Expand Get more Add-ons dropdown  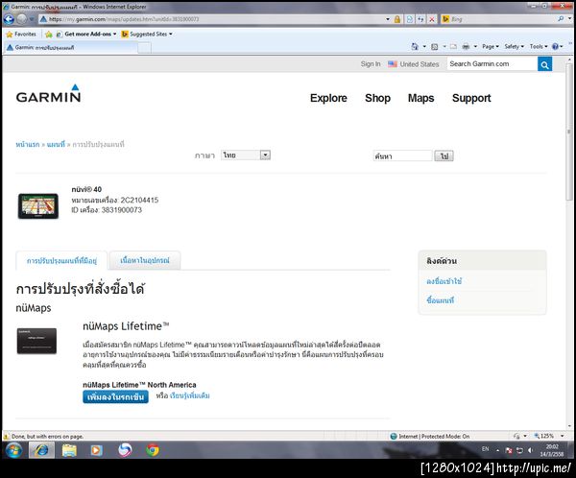114,35
